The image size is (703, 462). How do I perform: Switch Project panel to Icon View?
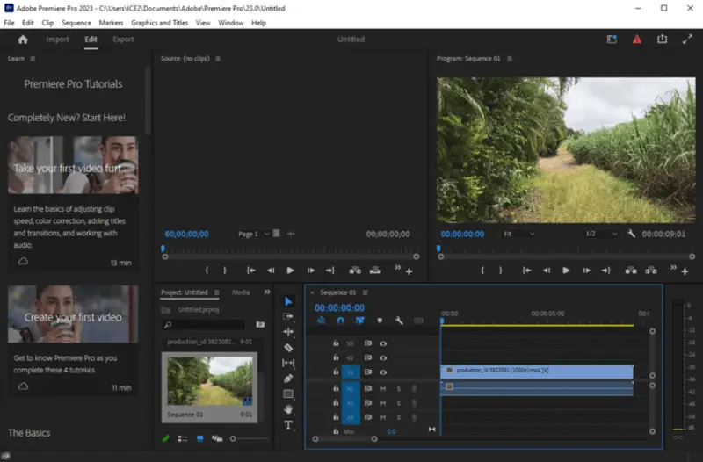point(200,438)
